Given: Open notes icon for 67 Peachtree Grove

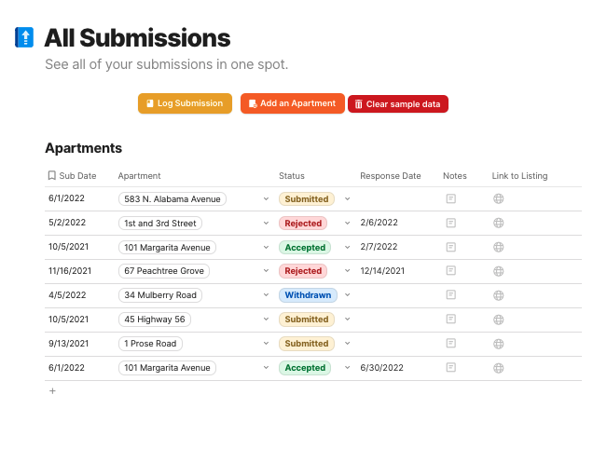Looking at the screenshot, I should coord(451,271).
